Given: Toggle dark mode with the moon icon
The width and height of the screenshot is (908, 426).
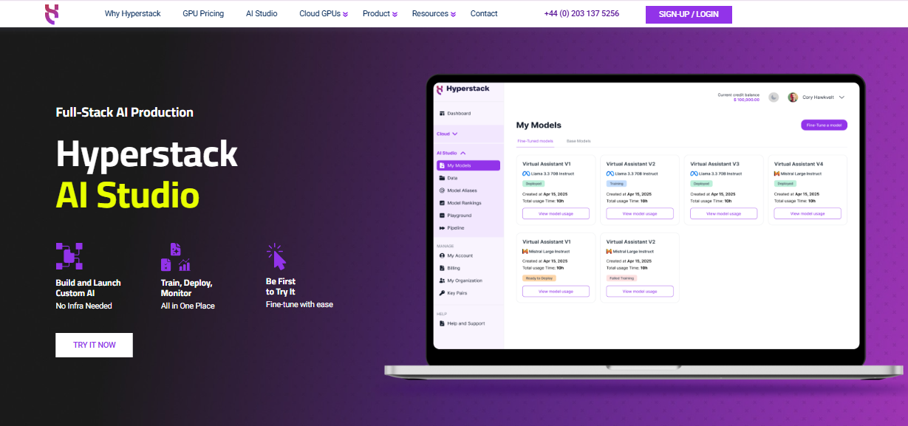Looking at the screenshot, I should (774, 97).
